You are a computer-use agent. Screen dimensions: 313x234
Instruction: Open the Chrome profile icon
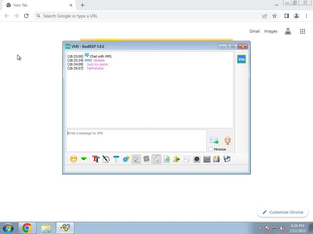(296, 16)
